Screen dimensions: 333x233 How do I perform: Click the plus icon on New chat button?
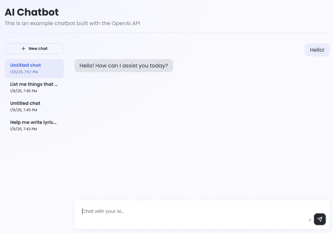point(23,48)
